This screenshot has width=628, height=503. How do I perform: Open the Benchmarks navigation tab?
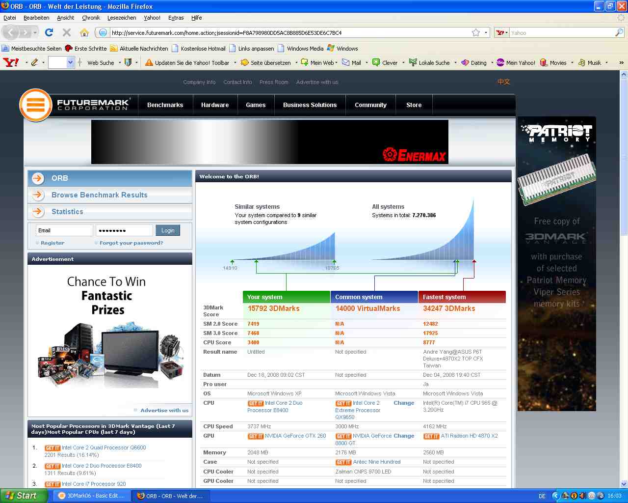165,105
